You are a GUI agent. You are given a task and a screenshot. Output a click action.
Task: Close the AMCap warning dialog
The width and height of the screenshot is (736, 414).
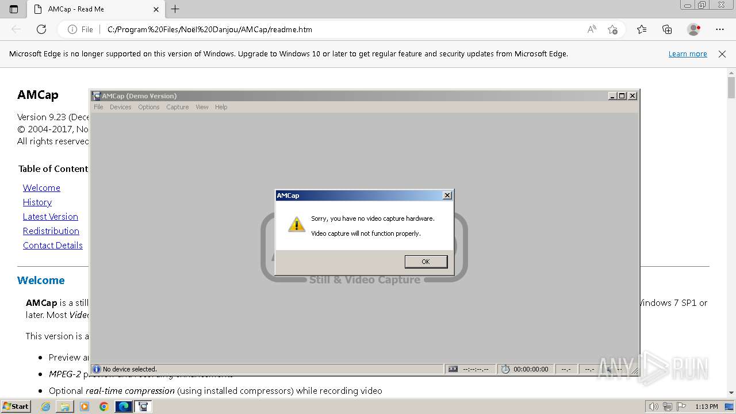pos(447,195)
